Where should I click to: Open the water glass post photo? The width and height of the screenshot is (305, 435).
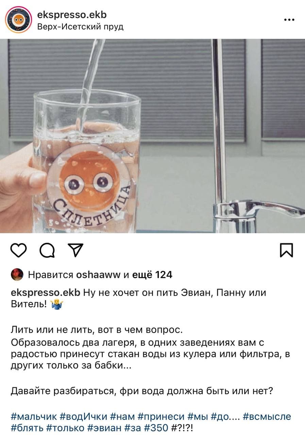pyautogui.click(x=152, y=136)
